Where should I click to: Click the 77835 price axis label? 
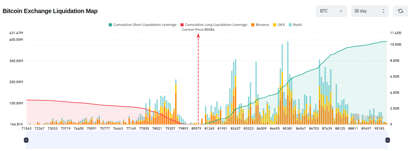pyautogui.click(x=144, y=129)
